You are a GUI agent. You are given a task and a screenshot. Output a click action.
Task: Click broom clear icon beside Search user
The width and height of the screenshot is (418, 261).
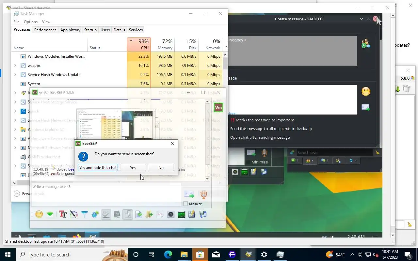coord(378,152)
